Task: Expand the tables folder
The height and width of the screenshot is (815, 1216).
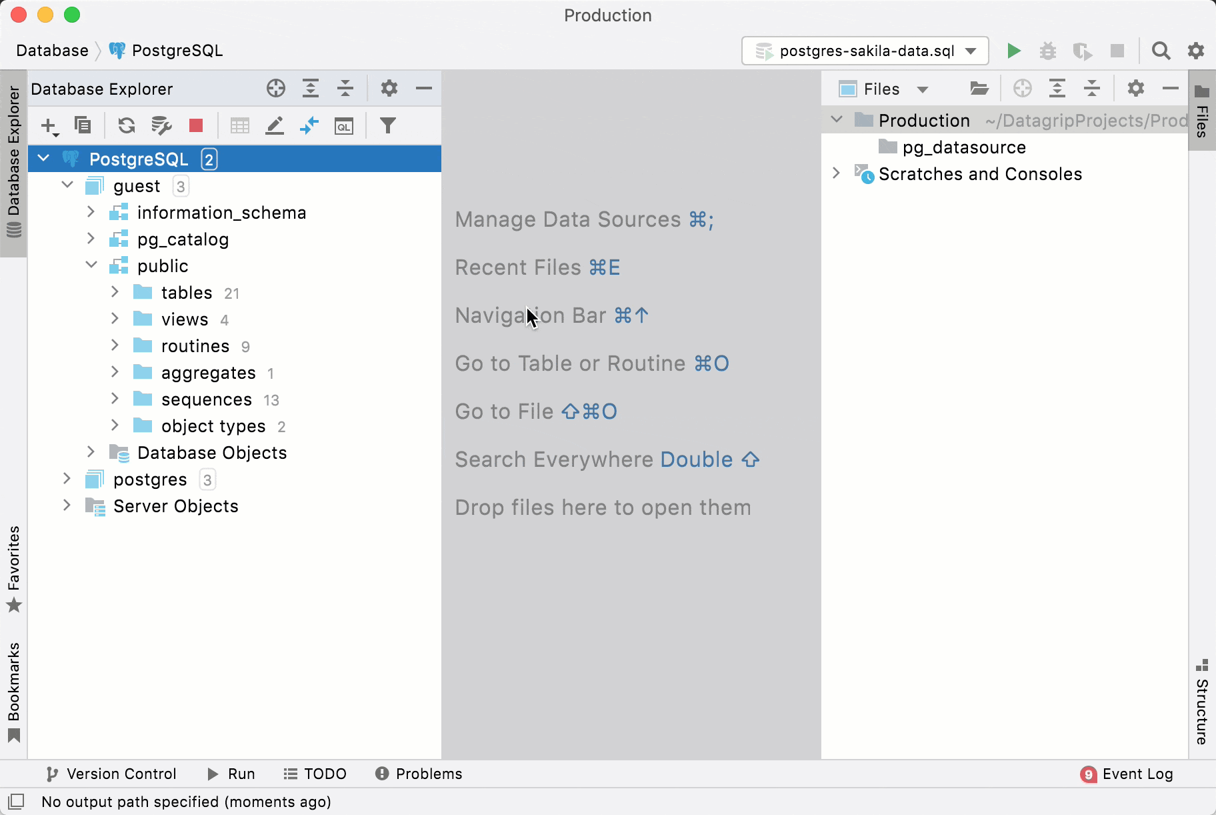Action: (x=115, y=292)
